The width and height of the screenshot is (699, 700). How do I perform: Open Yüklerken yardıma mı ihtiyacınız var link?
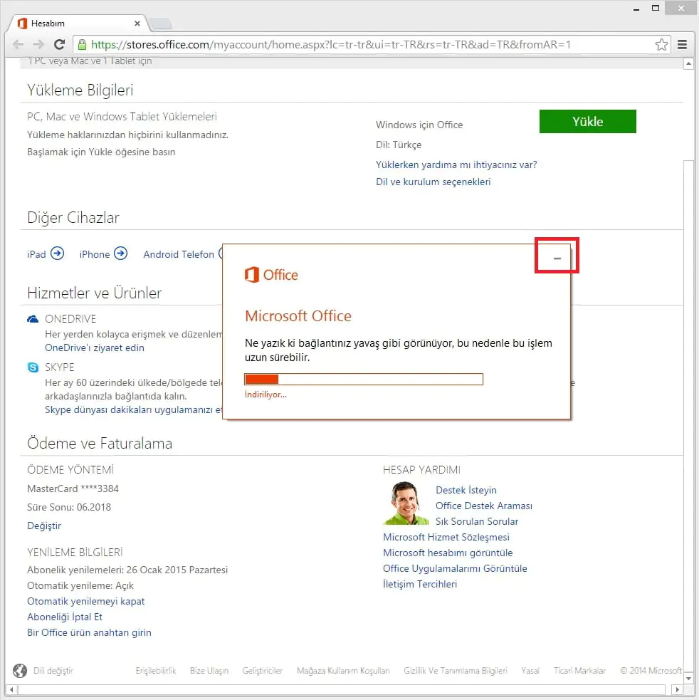tap(456, 164)
